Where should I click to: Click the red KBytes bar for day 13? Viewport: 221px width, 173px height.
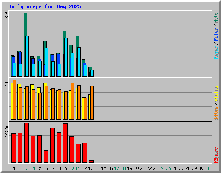(91, 161)
